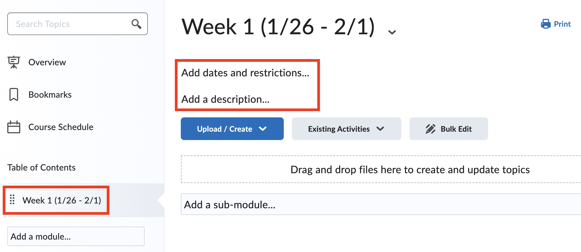Click the Bookmarks ribbon icon
Image resolution: width=581 pixels, height=252 pixels.
point(14,94)
